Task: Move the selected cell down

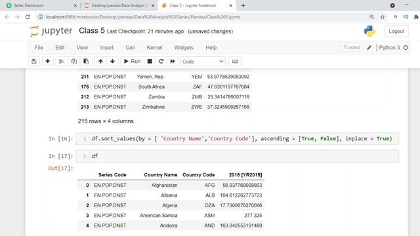Action: [112, 61]
